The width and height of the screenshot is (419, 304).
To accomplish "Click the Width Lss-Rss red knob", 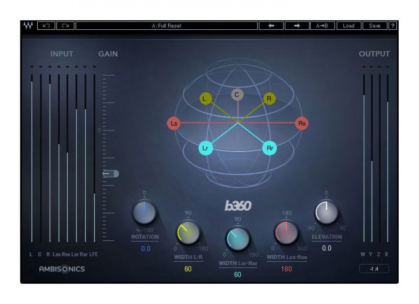I will point(286,233).
